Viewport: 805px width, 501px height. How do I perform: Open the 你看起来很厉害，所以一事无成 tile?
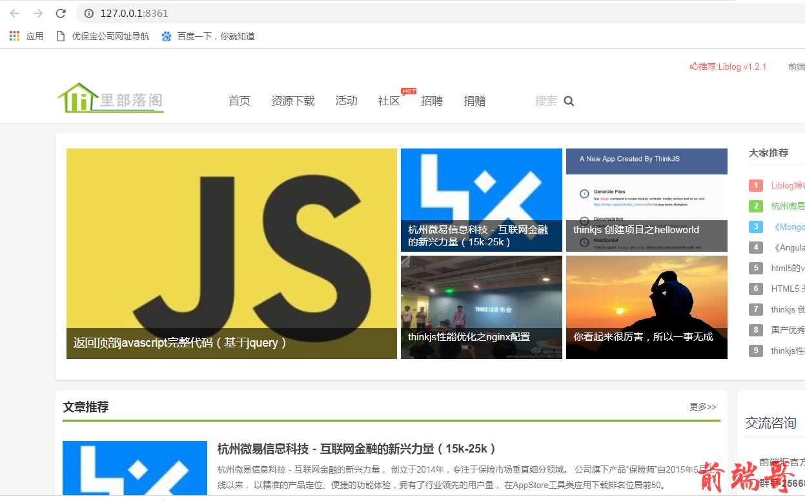[x=647, y=307]
